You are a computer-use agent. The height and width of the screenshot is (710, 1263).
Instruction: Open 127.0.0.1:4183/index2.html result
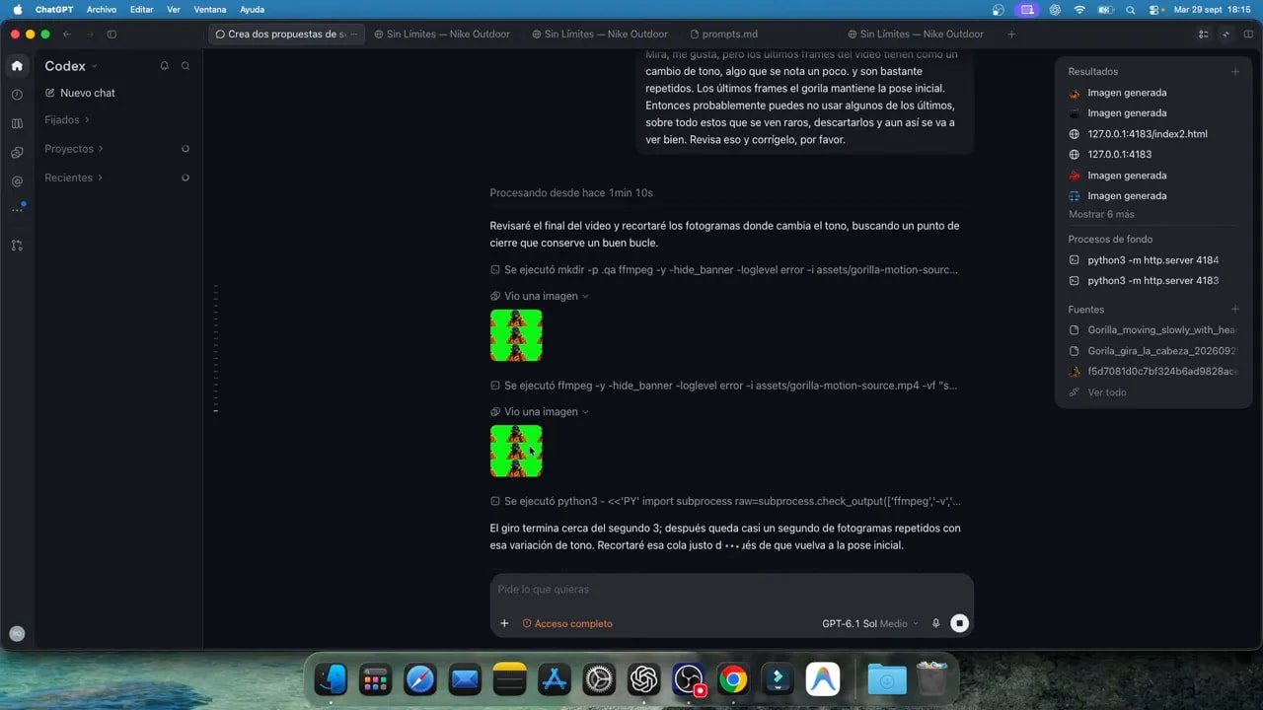pyautogui.click(x=1148, y=134)
